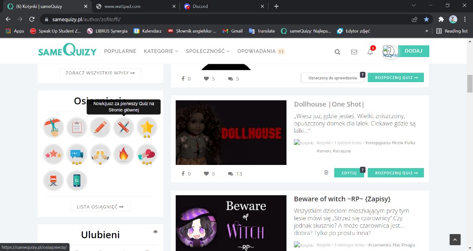
Task: Click Edytuj button for the Dollhouse quiz
Action: point(349,173)
